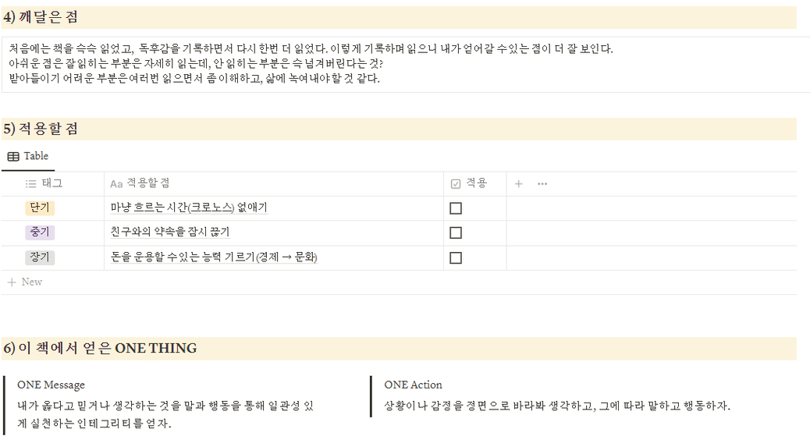Screen dimensions: 810x447
Task: Click the 태그 column list icon
Action: pyautogui.click(x=31, y=184)
